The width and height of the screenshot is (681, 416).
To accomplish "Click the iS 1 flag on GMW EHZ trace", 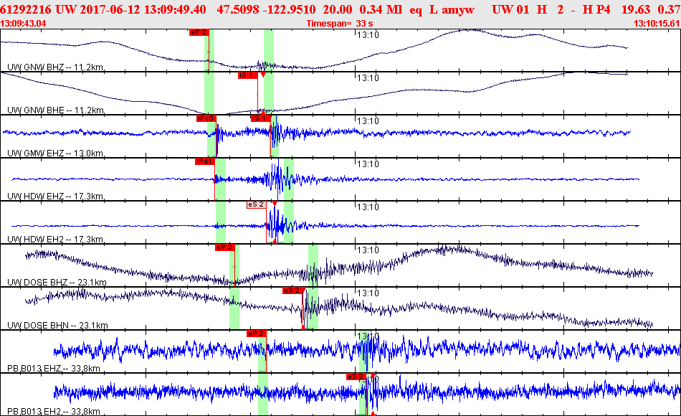I will point(261,118).
